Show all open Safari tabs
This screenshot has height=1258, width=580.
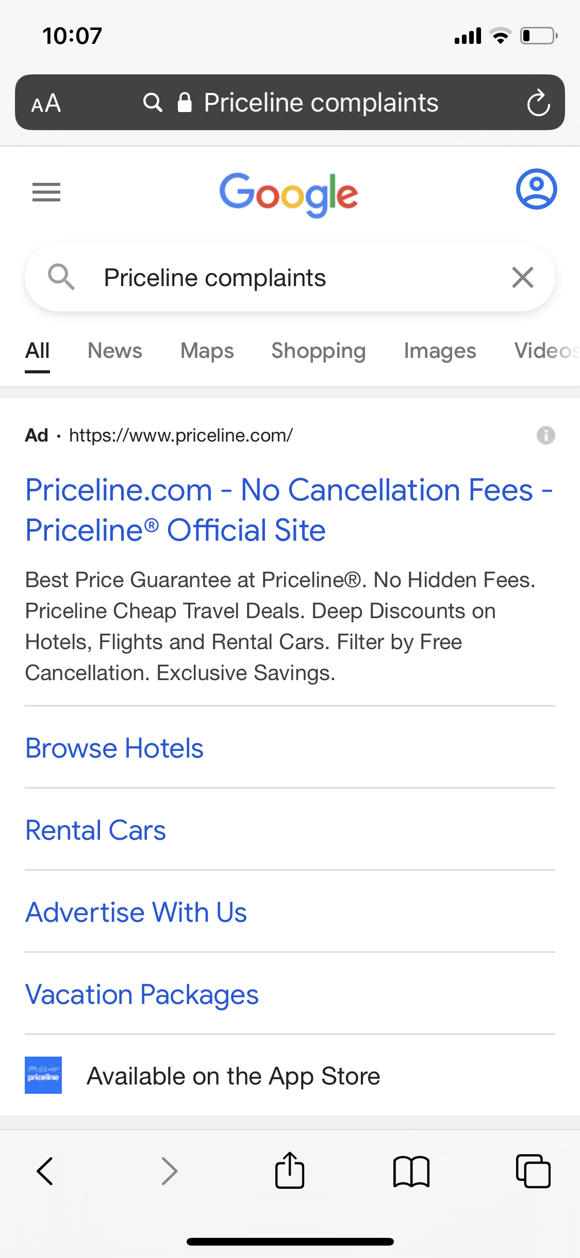click(533, 1171)
